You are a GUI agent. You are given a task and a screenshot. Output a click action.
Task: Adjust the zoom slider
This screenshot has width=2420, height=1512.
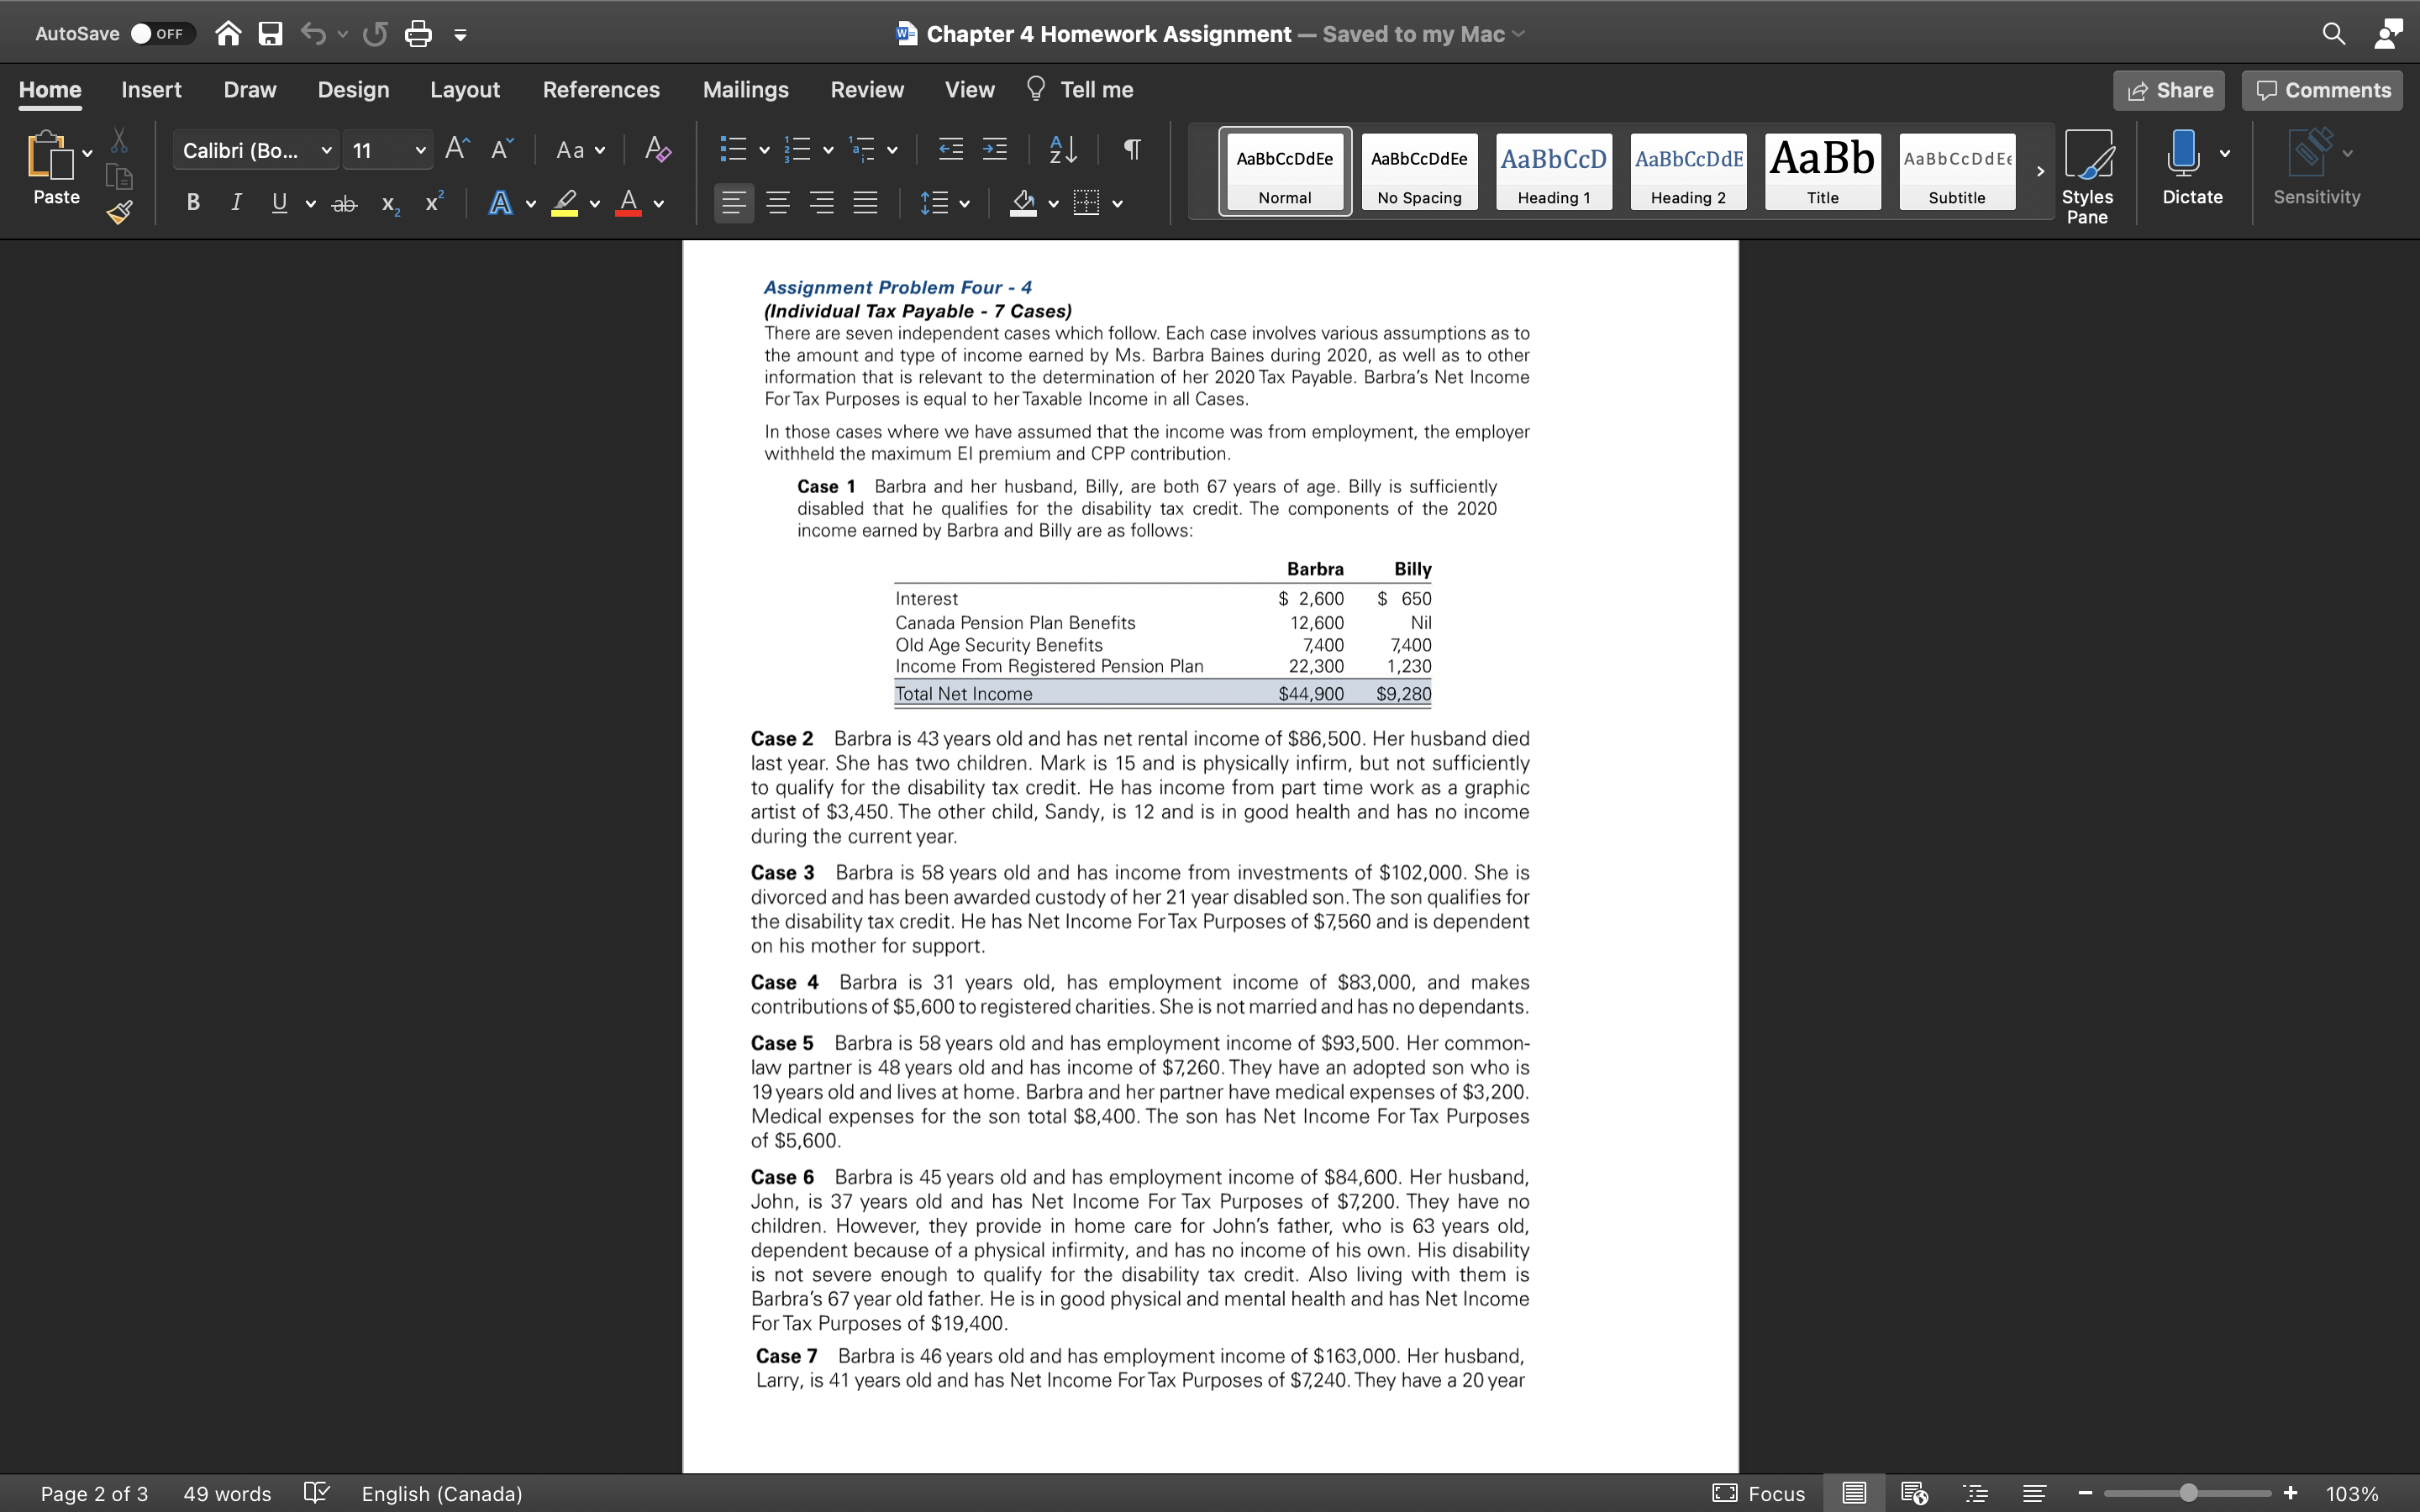click(x=2188, y=1491)
